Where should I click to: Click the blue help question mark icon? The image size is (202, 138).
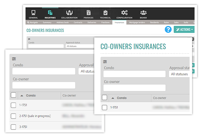click(168, 29)
